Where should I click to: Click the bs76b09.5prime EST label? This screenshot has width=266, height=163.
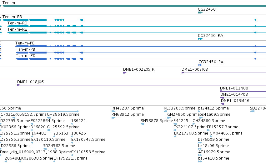[213, 140]
